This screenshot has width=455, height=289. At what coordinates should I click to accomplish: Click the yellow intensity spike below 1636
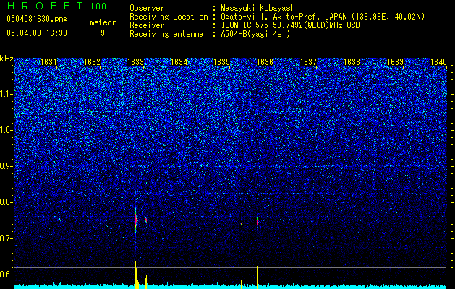pos(257,277)
